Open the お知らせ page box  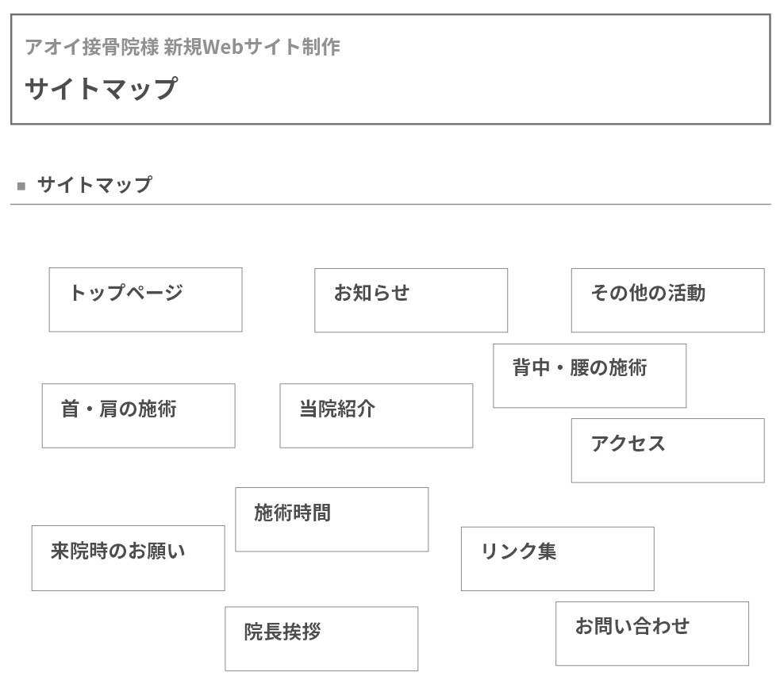pyautogui.click(x=410, y=300)
